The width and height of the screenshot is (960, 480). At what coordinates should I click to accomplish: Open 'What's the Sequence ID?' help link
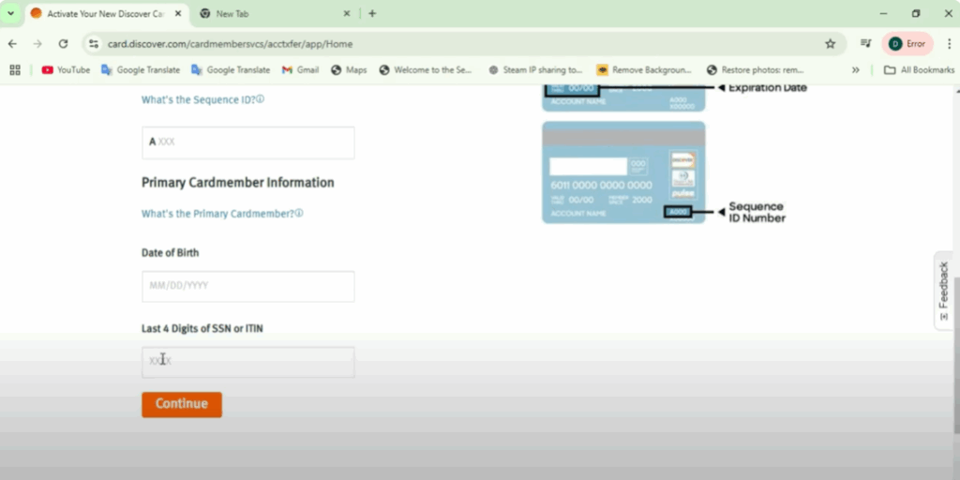202,99
